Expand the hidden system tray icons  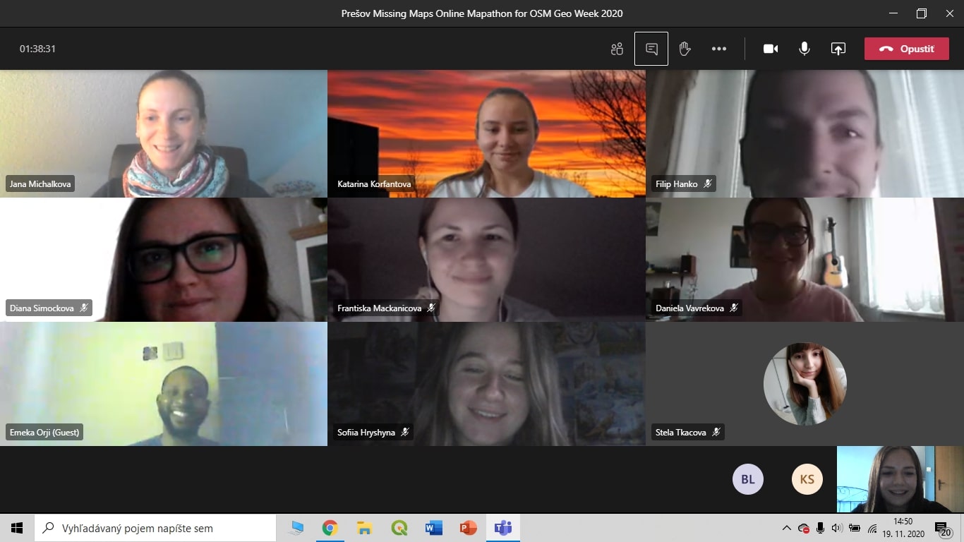tap(787, 528)
